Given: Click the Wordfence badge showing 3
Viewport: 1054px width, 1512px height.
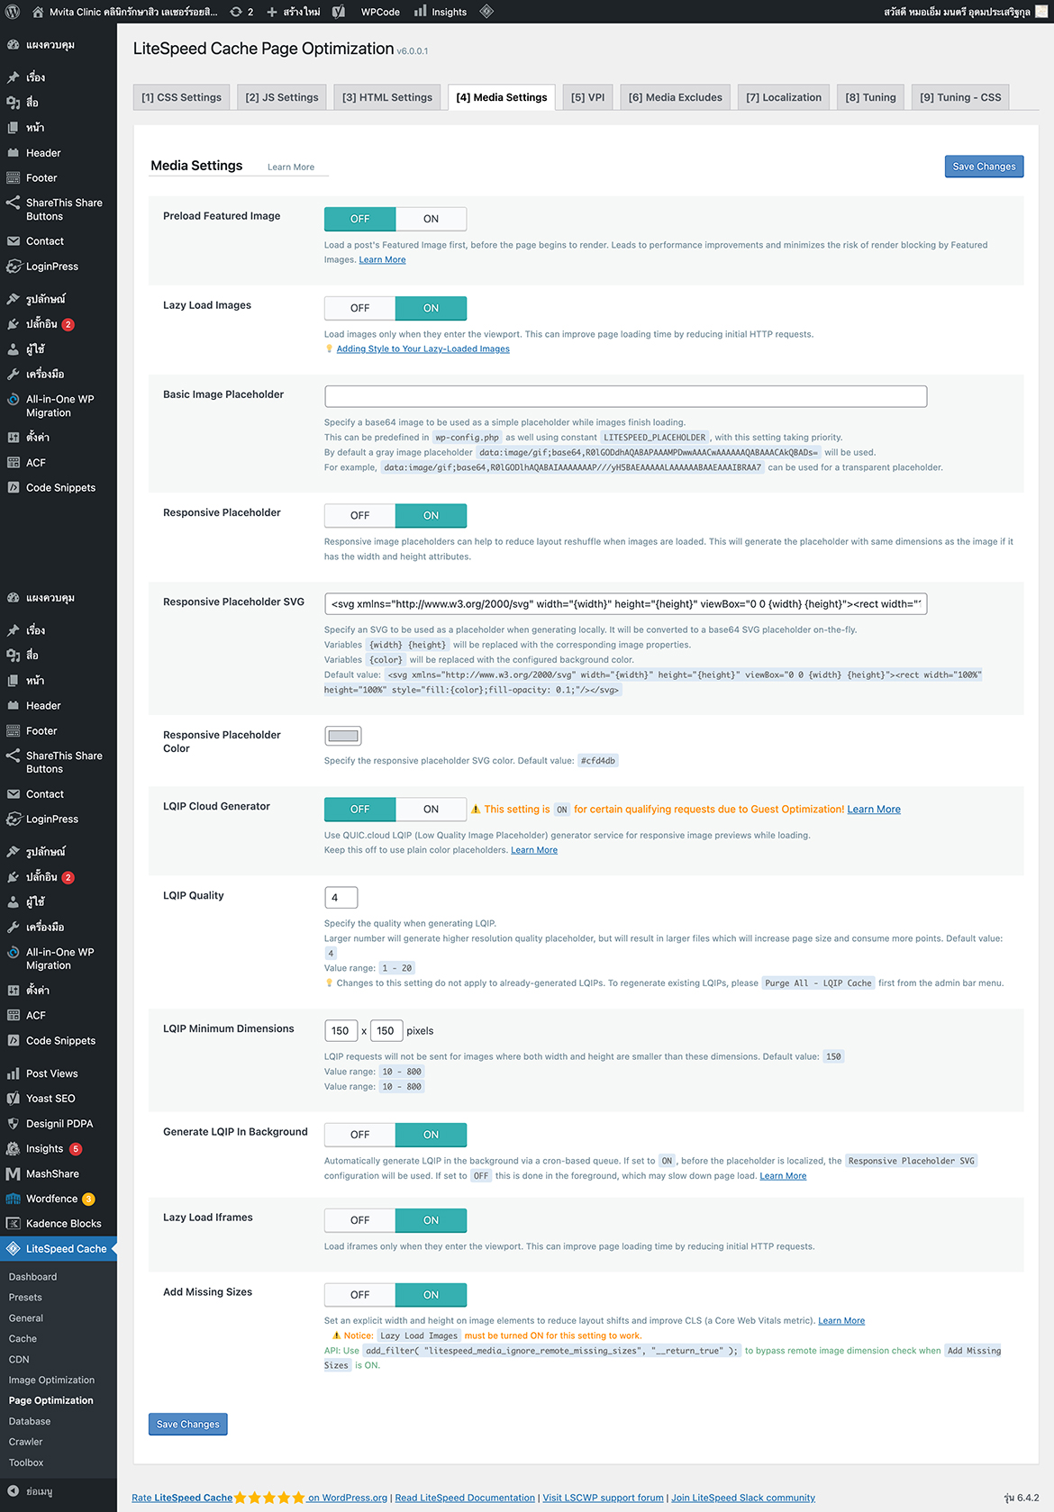Looking at the screenshot, I should (x=88, y=1200).
